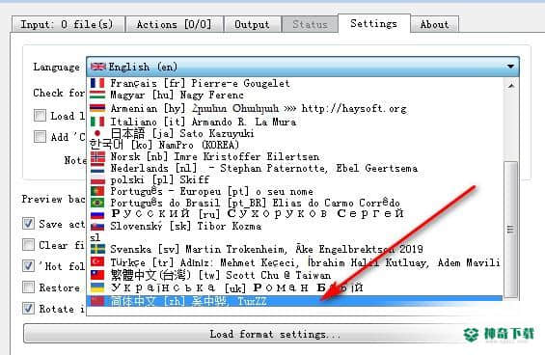
Task: Click the Dutch flag icon
Action: click(97, 169)
